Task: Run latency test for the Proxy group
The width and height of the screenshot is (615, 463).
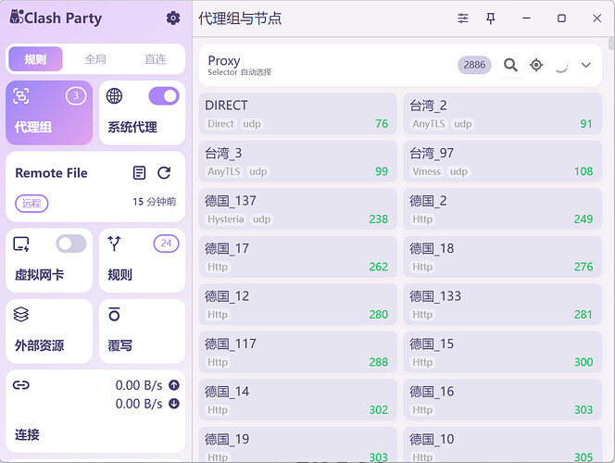Action: 561,65
